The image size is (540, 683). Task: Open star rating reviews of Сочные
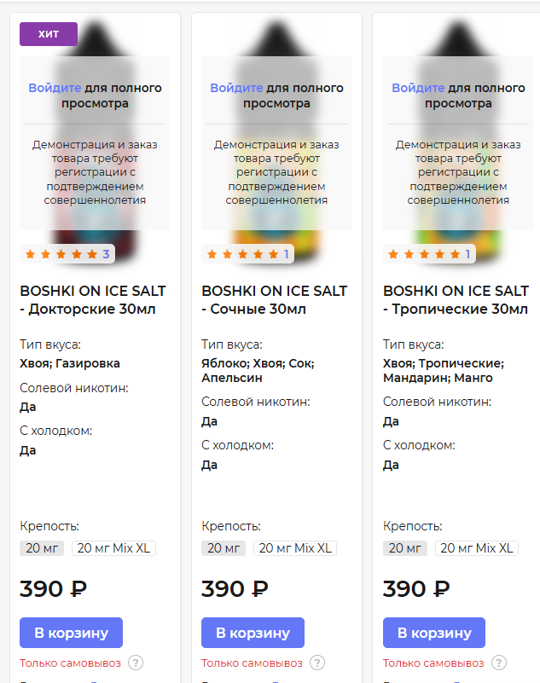pyautogui.click(x=247, y=254)
